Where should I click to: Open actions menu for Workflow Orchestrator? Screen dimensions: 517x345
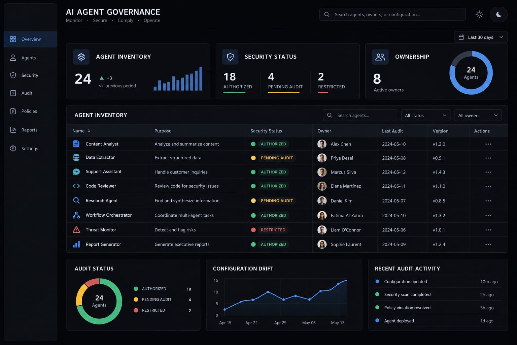click(488, 216)
